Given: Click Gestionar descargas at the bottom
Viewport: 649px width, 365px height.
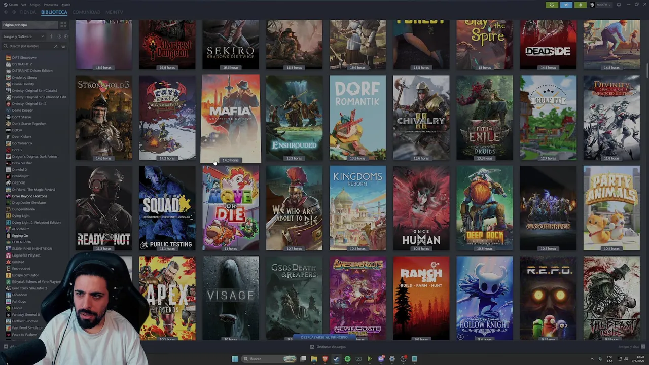Looking at the screenshot, I should point(328,347).
